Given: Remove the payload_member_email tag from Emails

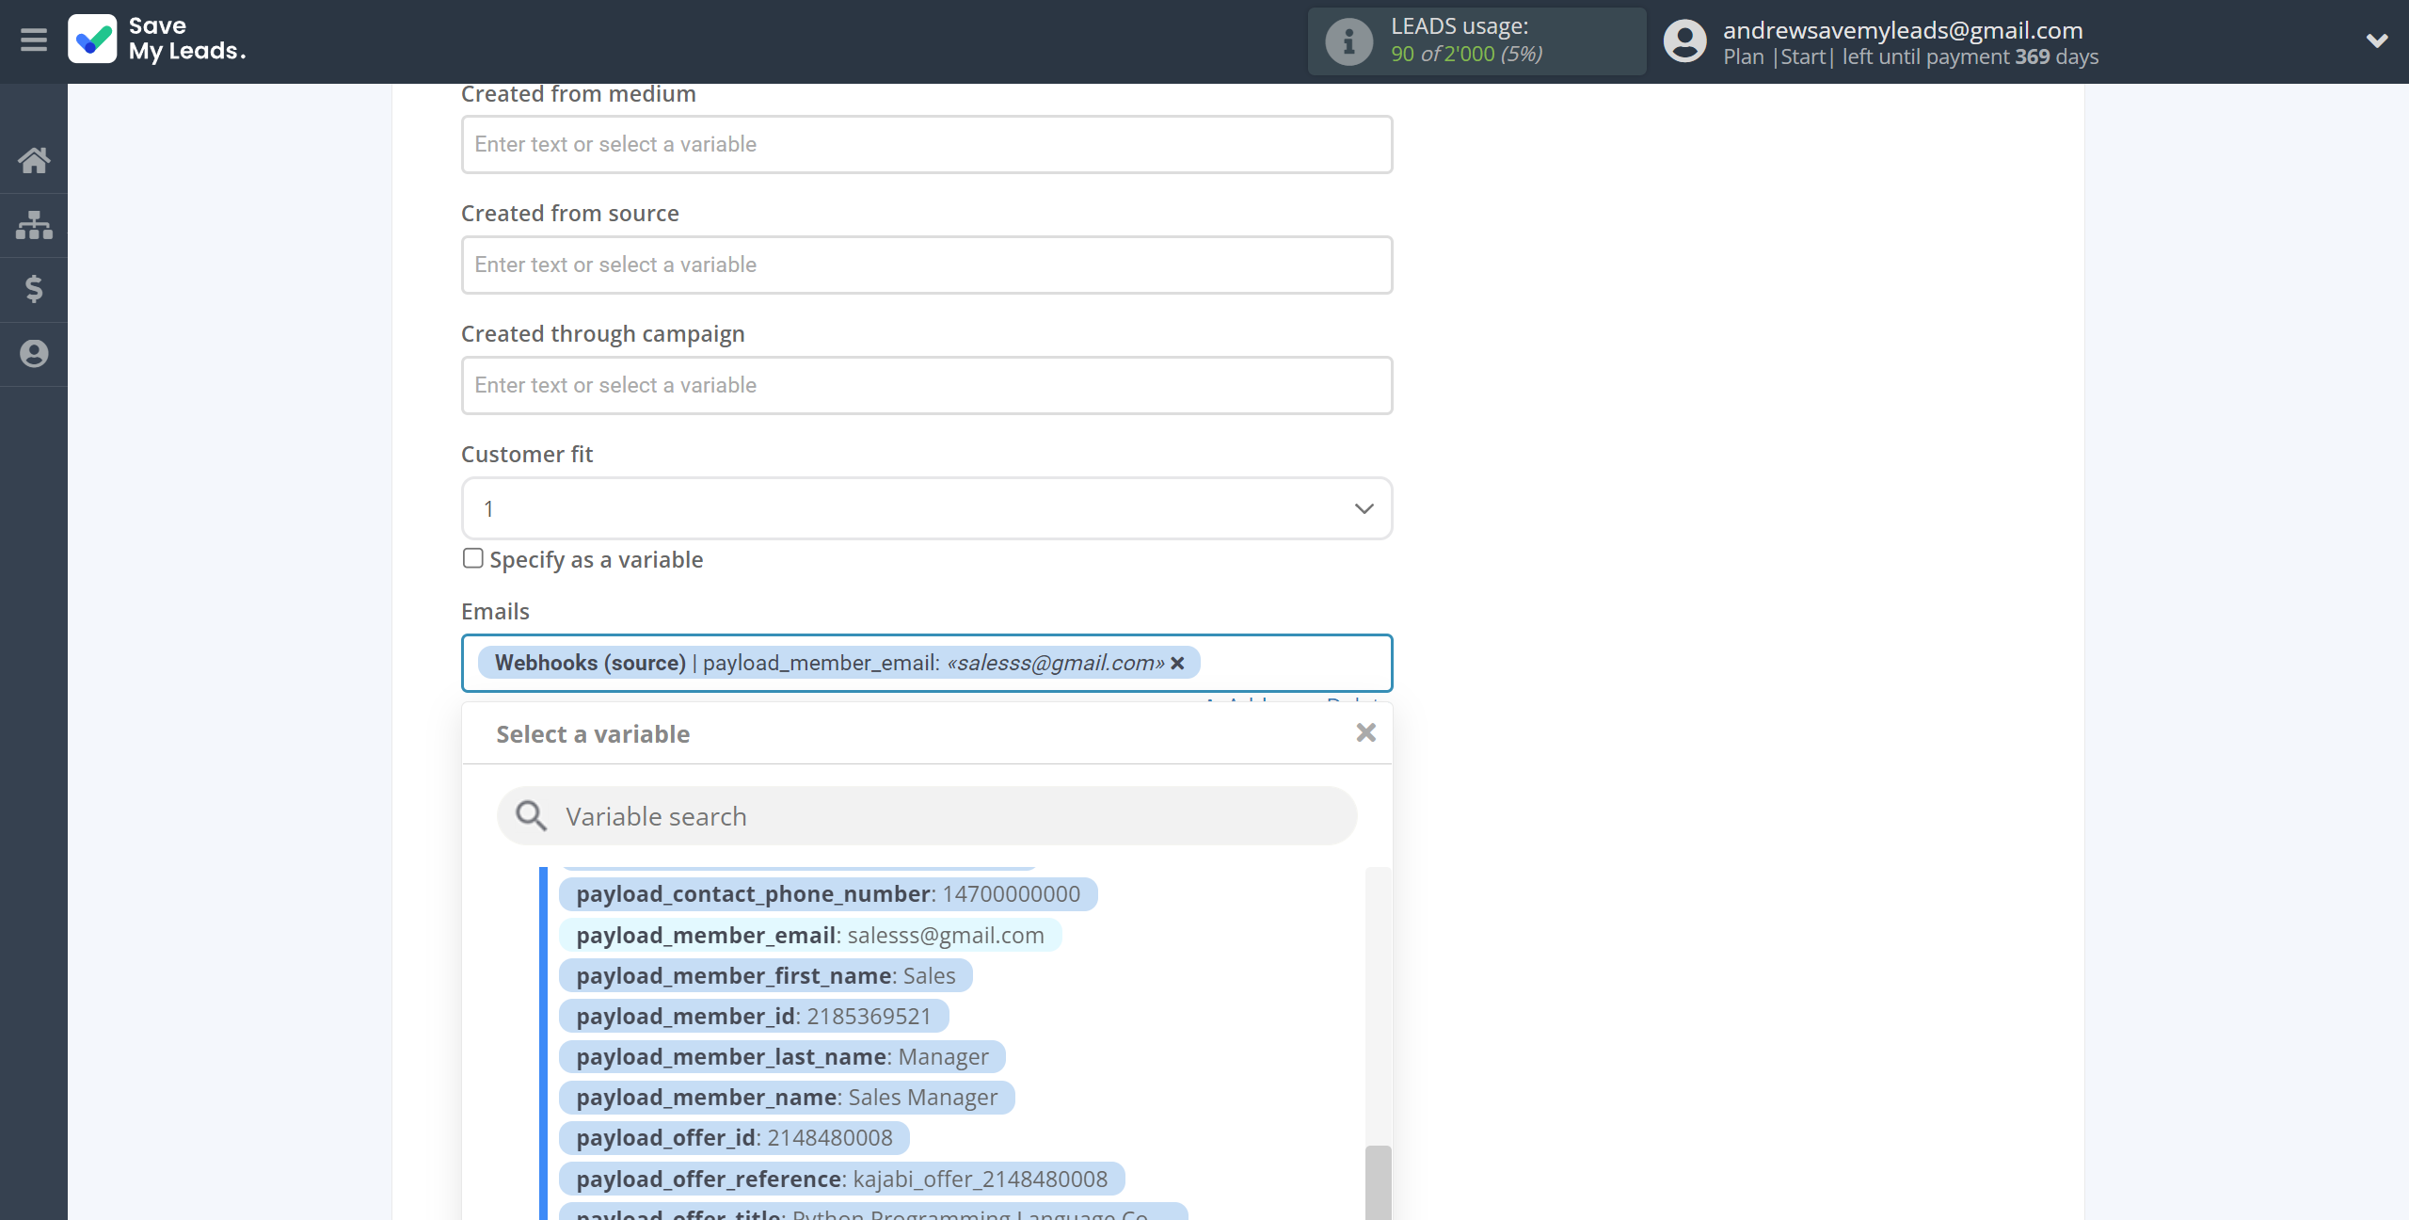Looking at the screenshot, I should tap(1177, 663).
